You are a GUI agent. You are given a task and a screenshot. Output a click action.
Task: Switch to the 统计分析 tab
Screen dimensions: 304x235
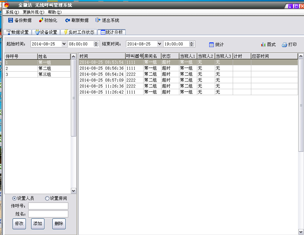click(112, 32)
